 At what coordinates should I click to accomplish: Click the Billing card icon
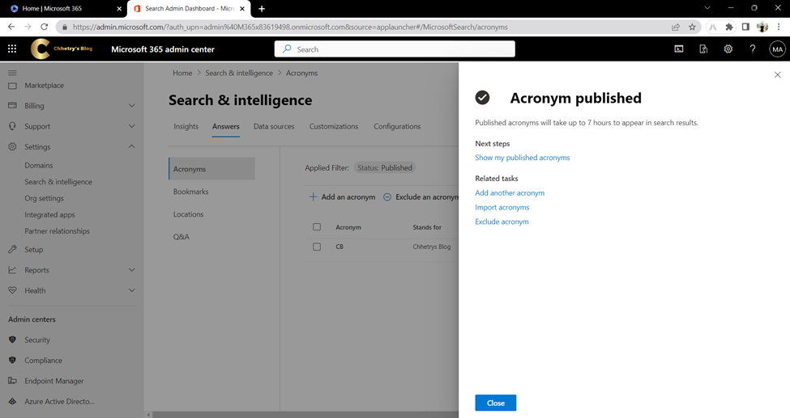click(13, 106)
